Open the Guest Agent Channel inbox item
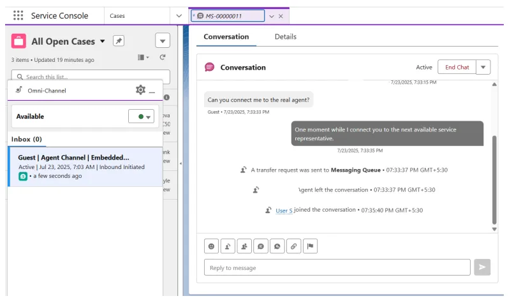Viewport: 521px width, 303px height. tap(73, 158)
